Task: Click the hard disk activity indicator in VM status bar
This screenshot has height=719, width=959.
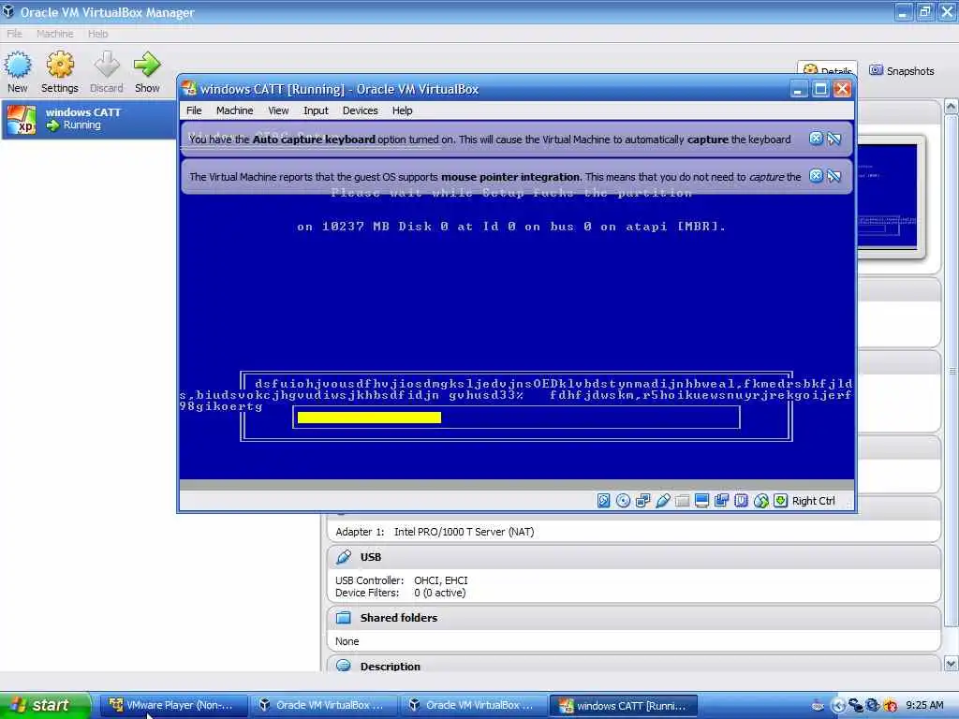Action: [604, 501]
